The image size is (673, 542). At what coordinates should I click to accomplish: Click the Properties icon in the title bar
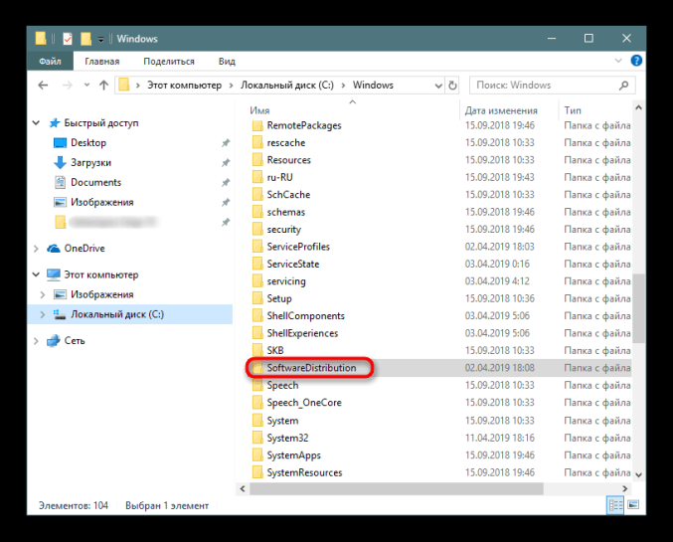click(68, 39)
